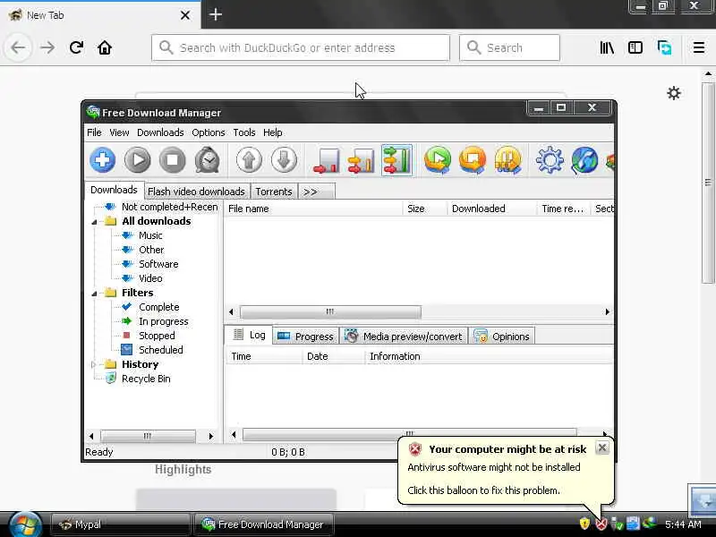Move download down with the down arrow icon
Screen dimensions: 716x537
(284, 160)
